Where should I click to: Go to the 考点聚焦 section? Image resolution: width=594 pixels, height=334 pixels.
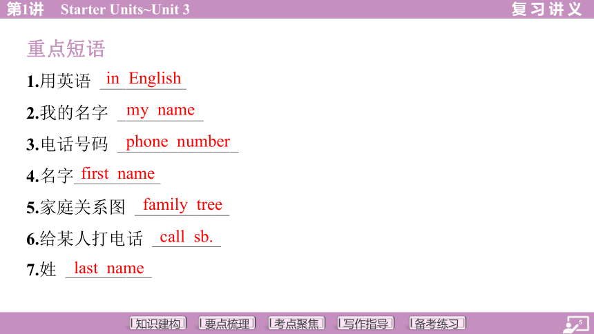point(296,324)
